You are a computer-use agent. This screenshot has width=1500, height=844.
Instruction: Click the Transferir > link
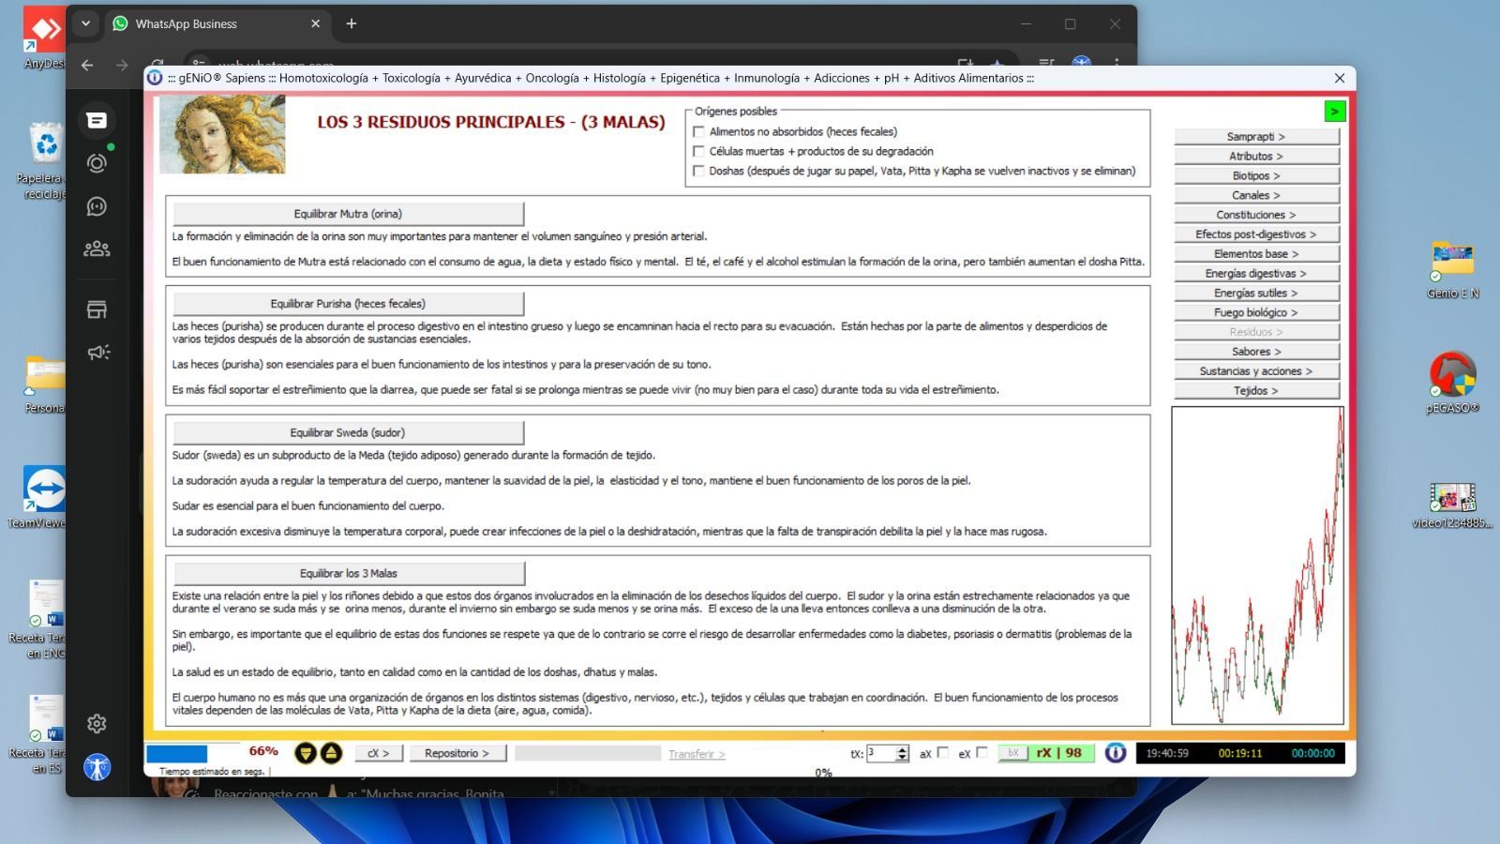pos(696,754)
